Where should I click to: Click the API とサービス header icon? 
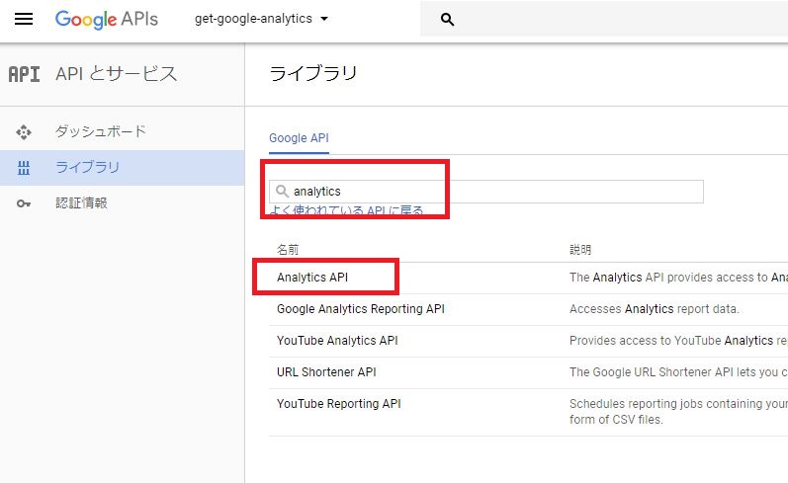pos(24,74)
